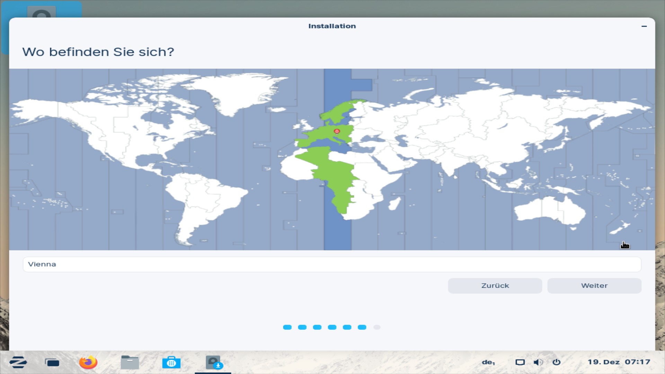The width and height of the screenshot is (665, 374).
Task: Open the clock showing 19. Dez 07:17
Action: pyautogui.click(x=619, y=362)
